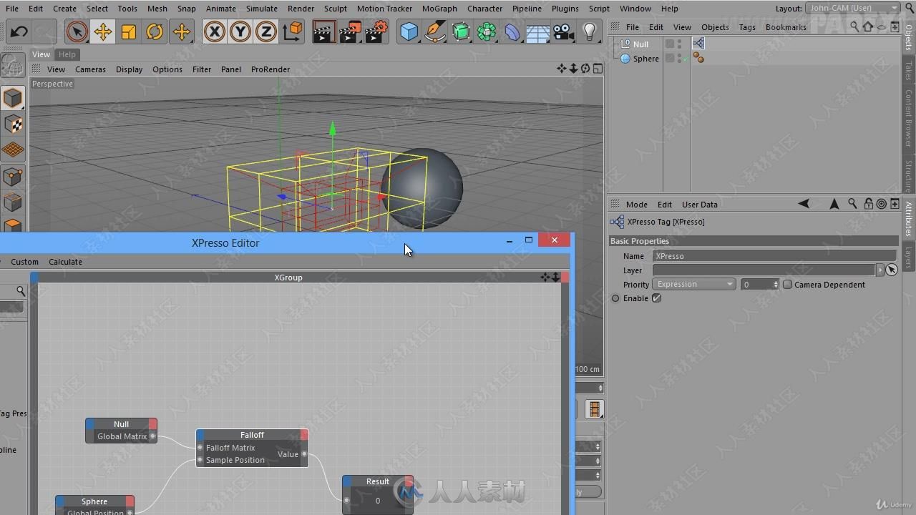Open the Subdivision Surface generators icon
Image resolution: width=916 pixels, height=515 pixels.
[461, 31]
